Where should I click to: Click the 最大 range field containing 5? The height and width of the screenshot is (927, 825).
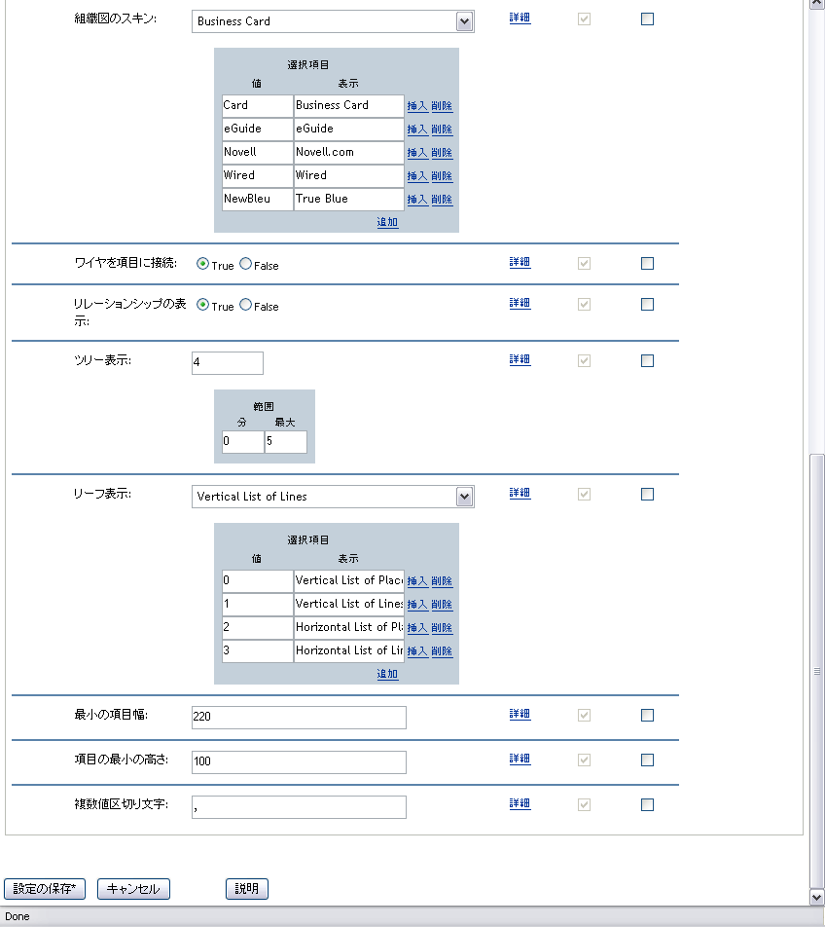click(286, 442)
